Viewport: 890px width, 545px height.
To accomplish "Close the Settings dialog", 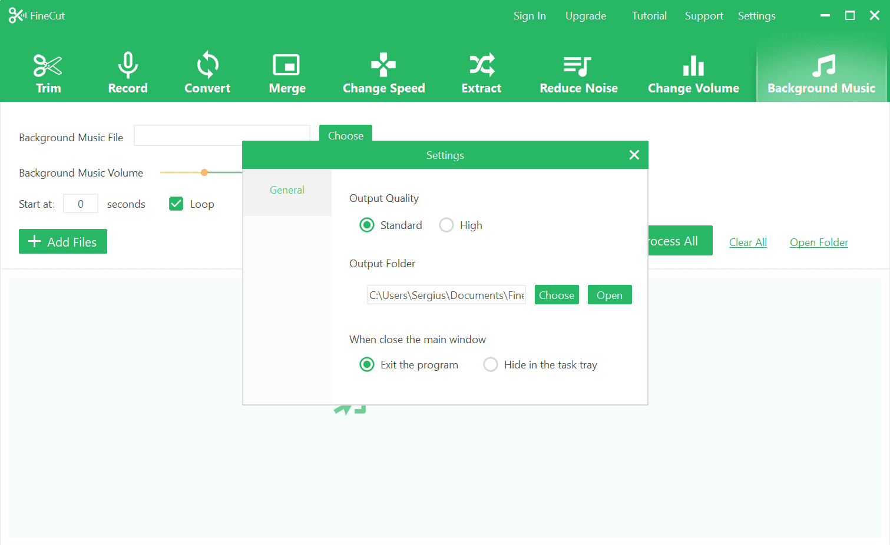I will [634, 155].
